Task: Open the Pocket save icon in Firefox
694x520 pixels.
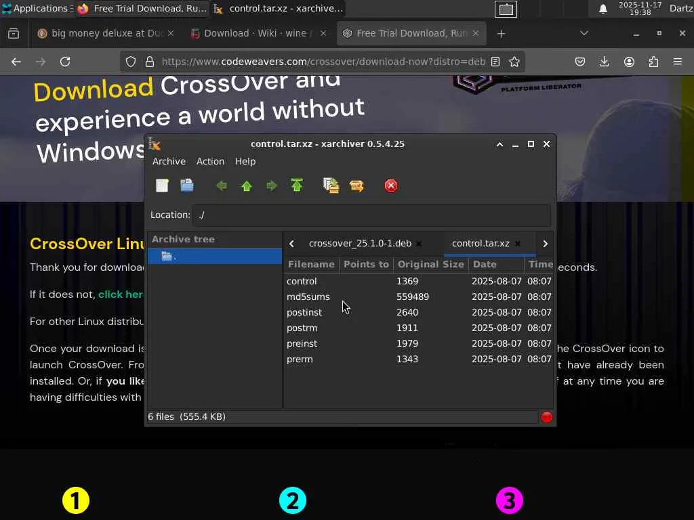Action: tap(580, 62)
